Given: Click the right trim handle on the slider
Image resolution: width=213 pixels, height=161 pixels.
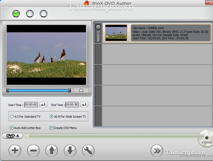Looking at the screenshot, I should (70, 91).
